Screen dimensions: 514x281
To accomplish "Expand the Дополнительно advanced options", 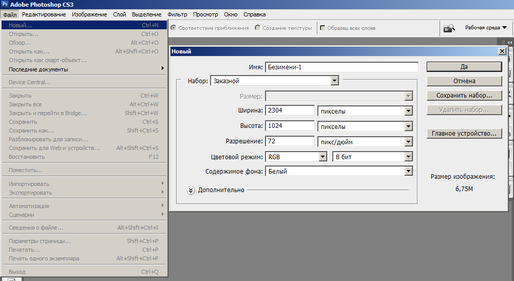I will 191,190.
